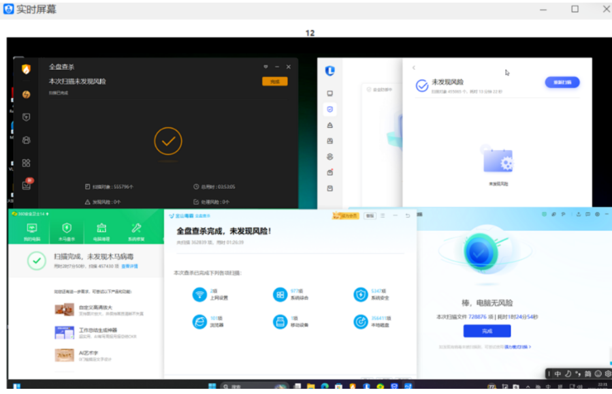Open the smiley emoji icon on IME toolbar

pyautogui.click(x=598, y=374)
